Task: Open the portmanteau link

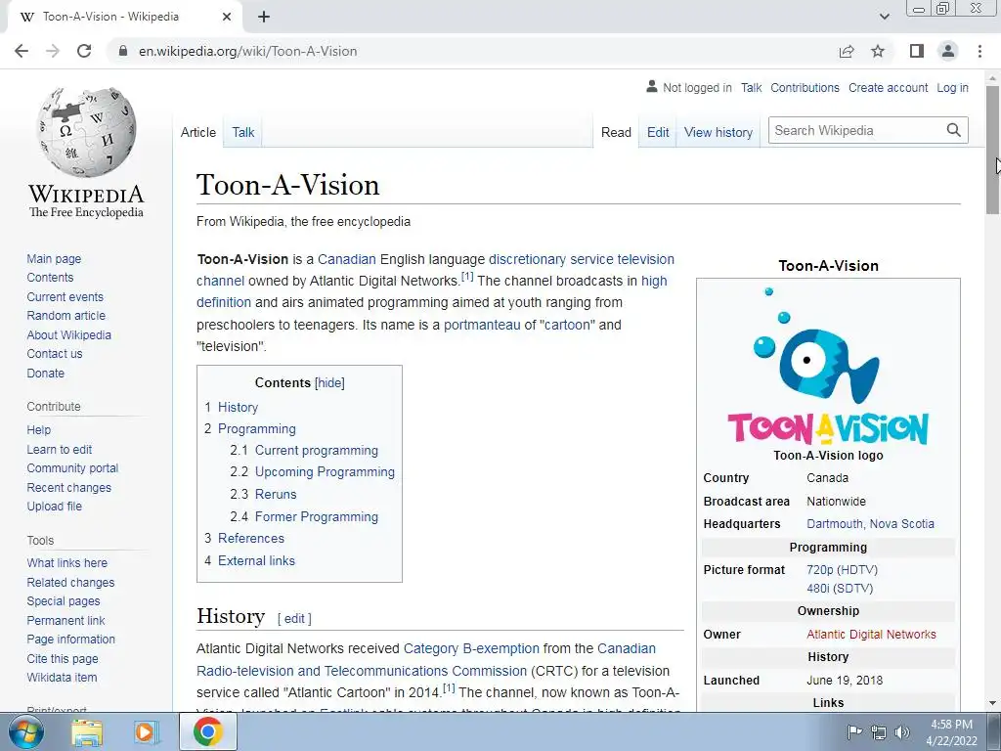Action: 482,325
